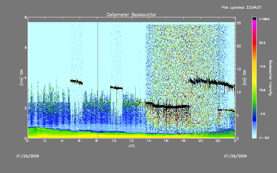277x173 pixels.
Task: Click the 'Backscatter Intensity' colorbar label
Action: (x=270, y=78)
